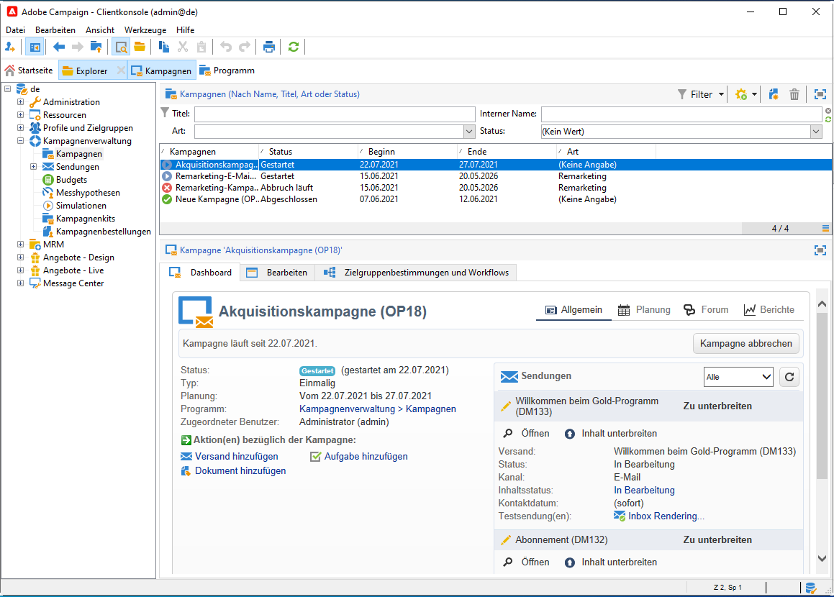Image resolution: width=834 pixels, height=597 pixels.
Task: Click the dashboard scroll down arrow
Action: tap(822, 559)
